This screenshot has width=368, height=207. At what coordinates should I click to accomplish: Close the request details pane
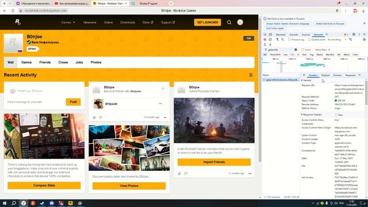pyautogui.click(x=304, y=75)
